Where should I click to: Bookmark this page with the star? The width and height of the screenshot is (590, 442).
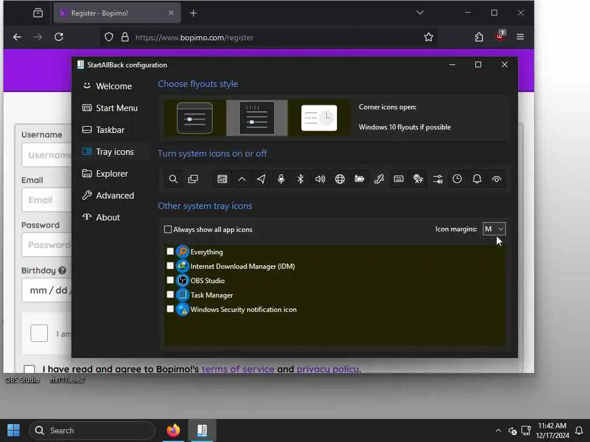pyautogui.click(x=429, y=37)
